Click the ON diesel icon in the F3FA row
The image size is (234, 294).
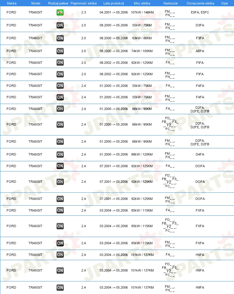tap(60, 38)
